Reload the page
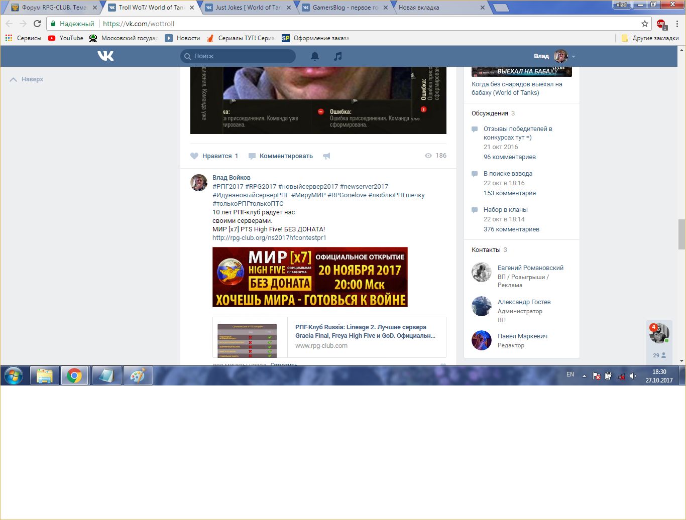Image resolution: width=686 pixels, height=520 pixels. (x=37, y=24)
